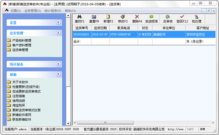
Task: Click the 修改F3 edit icon
Action: click(x=123, y=17)
